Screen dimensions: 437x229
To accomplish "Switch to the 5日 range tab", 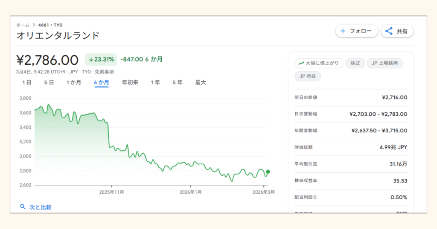I will click(x=49, y=83).
